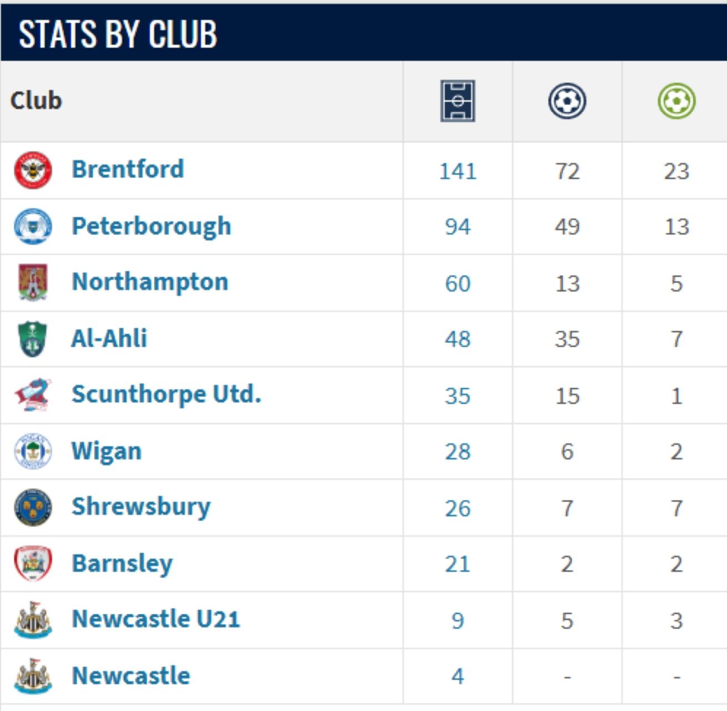Click the Shrewsbury club crest
Viewport: 727px width, 711px height.
[x=33, y=507]
